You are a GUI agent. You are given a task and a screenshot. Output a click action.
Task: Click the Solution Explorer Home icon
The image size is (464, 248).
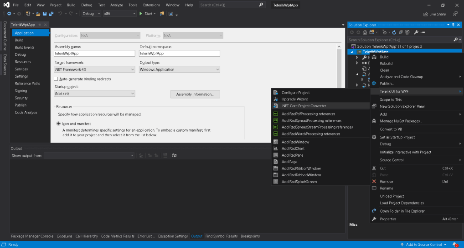[365, 32]
